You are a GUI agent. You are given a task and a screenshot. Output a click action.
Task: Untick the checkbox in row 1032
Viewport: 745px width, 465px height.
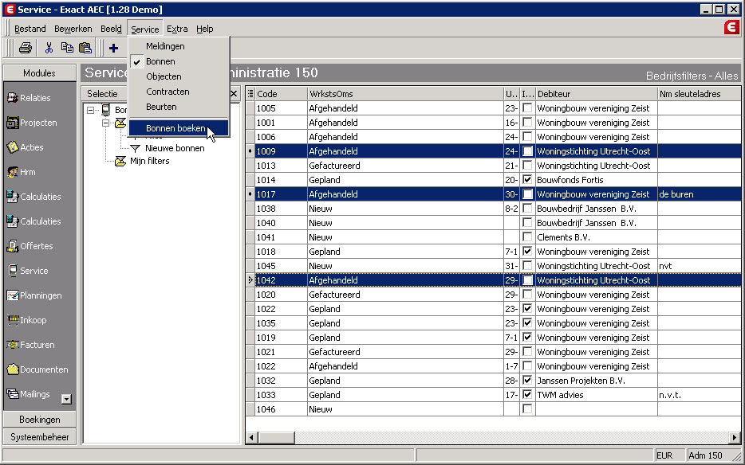(x=527, y=381)
